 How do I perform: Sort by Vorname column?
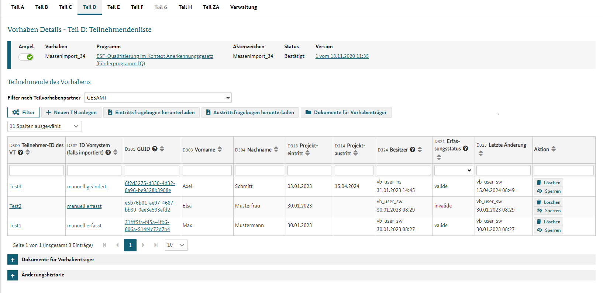(220, 149)
